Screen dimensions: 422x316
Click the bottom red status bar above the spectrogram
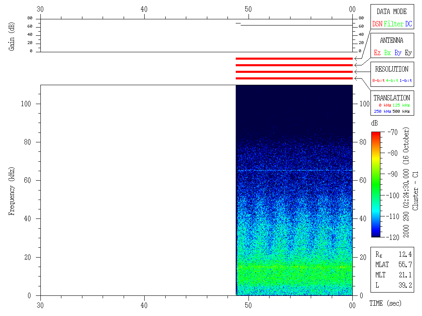[x=294, y=78]
